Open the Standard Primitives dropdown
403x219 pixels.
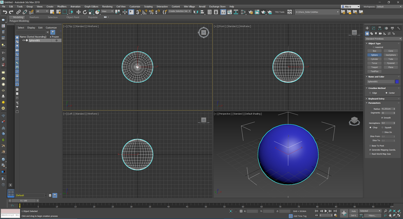pos(382,38)
